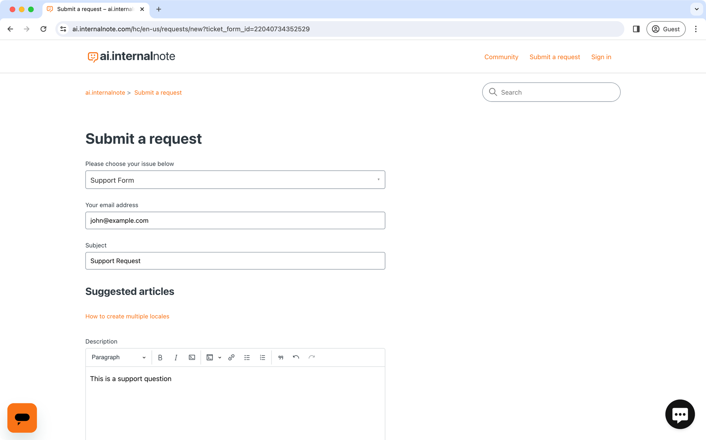Open the orange messenger widget
The height and width of the screenshot is (440, 706).
pyautogui.click(x=22, y=418)
